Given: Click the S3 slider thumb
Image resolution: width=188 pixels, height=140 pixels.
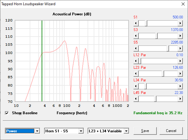Looking at the screenshot, I should click(156, 36).
